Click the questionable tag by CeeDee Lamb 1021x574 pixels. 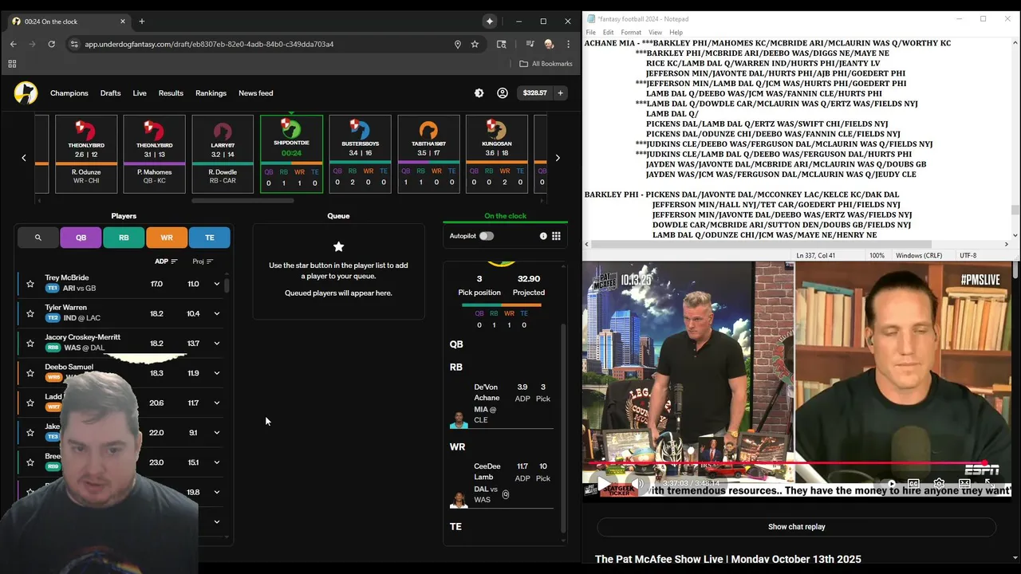pyautogui.click(x=506, y=494)
